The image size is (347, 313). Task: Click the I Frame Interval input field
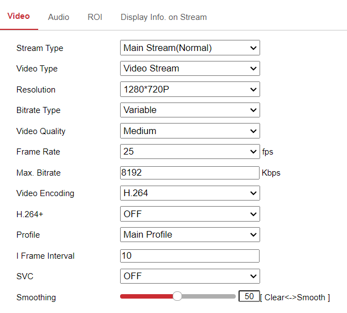pyautogui.click(x=190, y=256)
